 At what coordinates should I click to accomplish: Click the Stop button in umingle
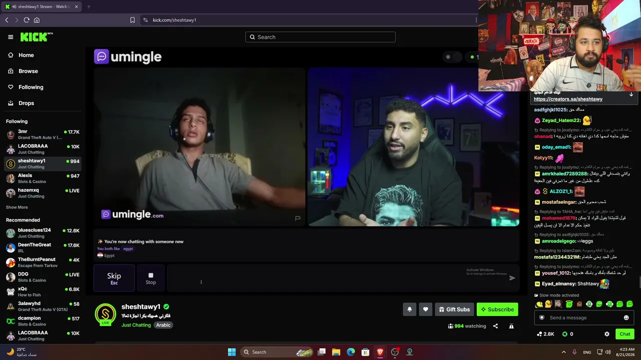click(x=151, y=278)
